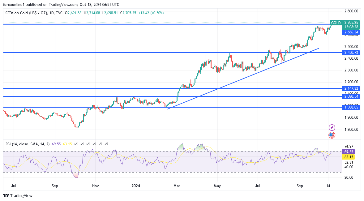The width and height of the screenshot is (364, 201).
Task: Click the RSI value 69.55 in legend
Action: coord(56,144)
